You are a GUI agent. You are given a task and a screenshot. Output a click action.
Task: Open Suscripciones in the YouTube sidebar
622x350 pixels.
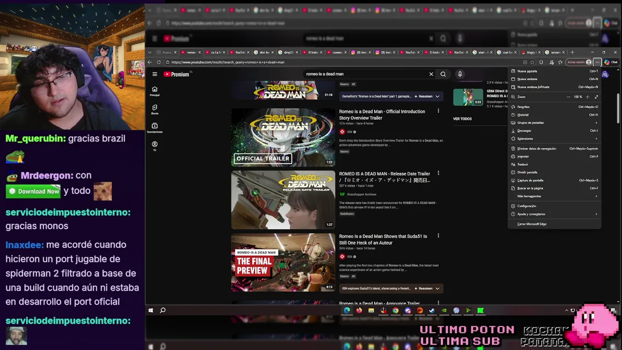[x=155, y=128]
